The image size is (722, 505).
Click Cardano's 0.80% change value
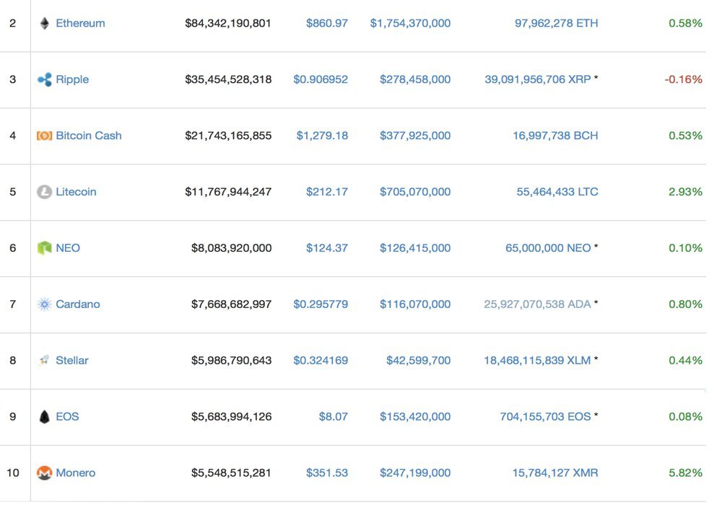point(686,304)
